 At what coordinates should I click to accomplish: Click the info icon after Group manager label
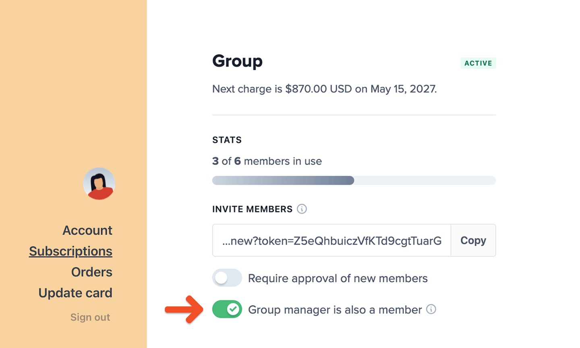coord(431,309)
